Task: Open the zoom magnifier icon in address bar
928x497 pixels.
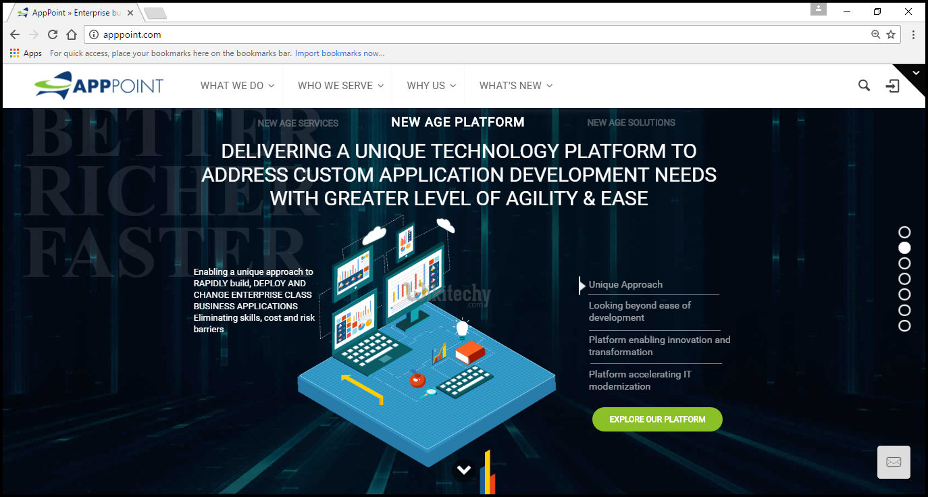Action: (876, 34)
